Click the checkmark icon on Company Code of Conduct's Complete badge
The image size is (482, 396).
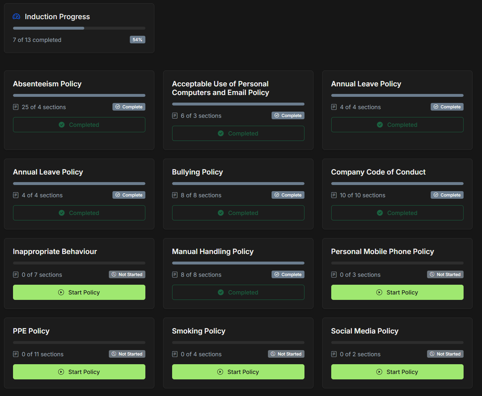[x=436, y=195]
